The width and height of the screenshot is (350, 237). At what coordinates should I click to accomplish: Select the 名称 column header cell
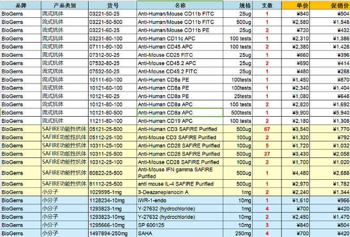click(180, 5)
